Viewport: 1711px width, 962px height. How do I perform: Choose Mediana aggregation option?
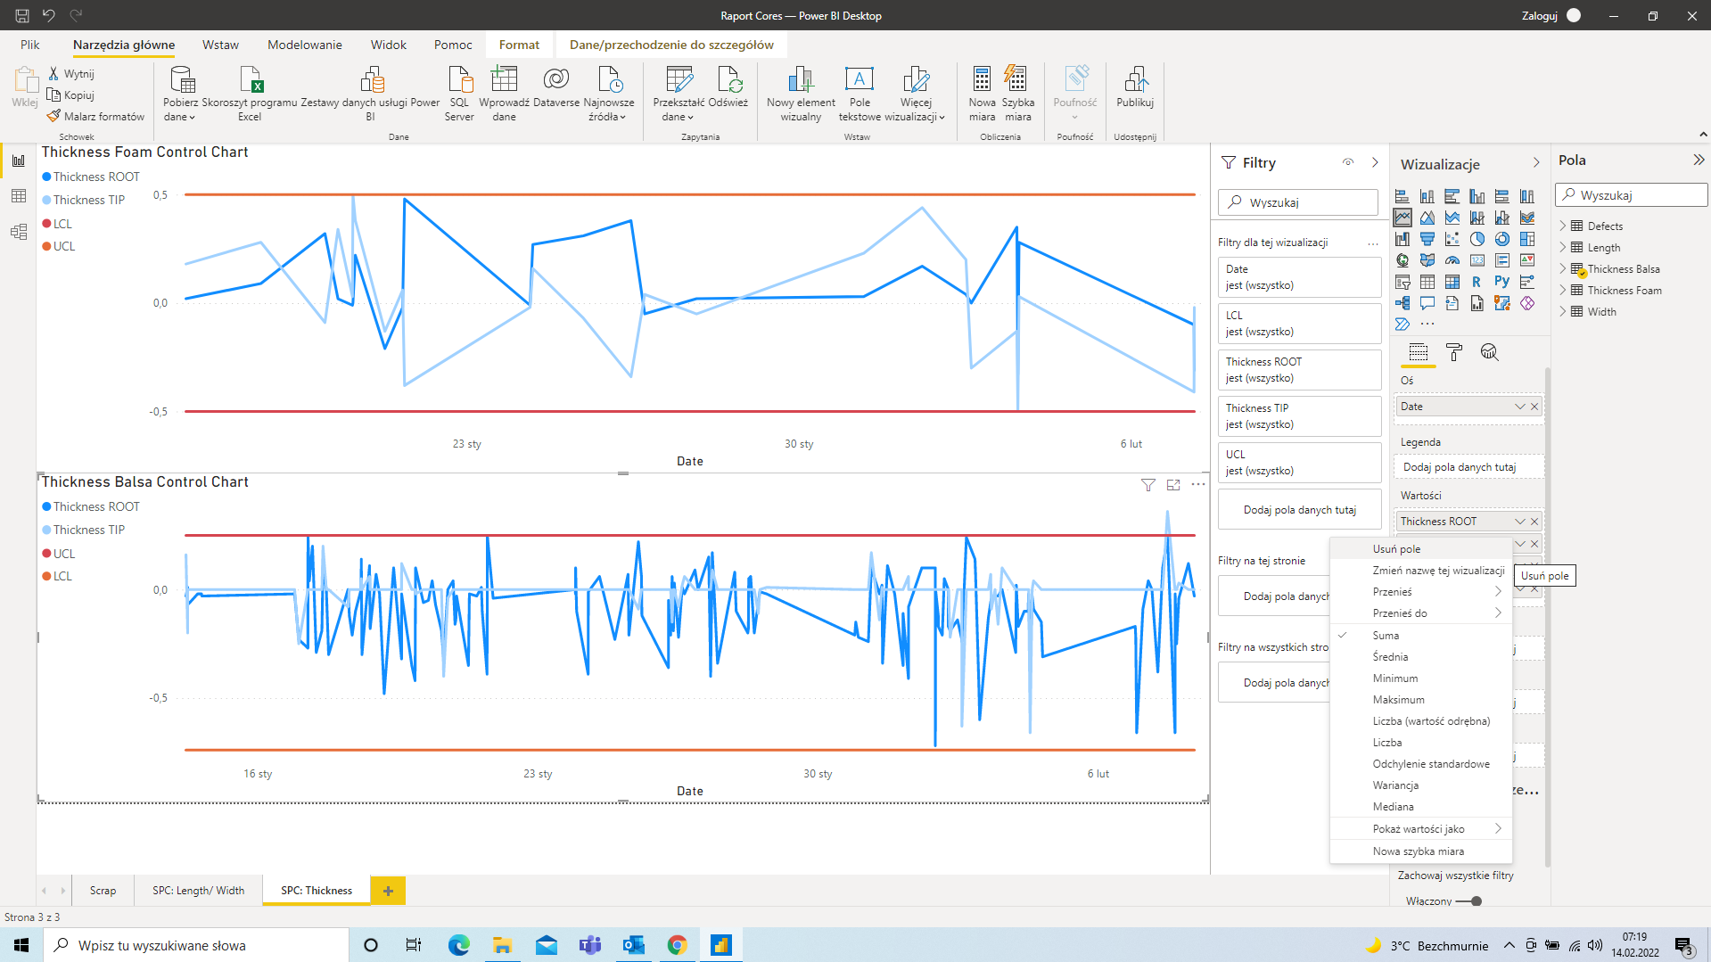tap(1393, 807)
